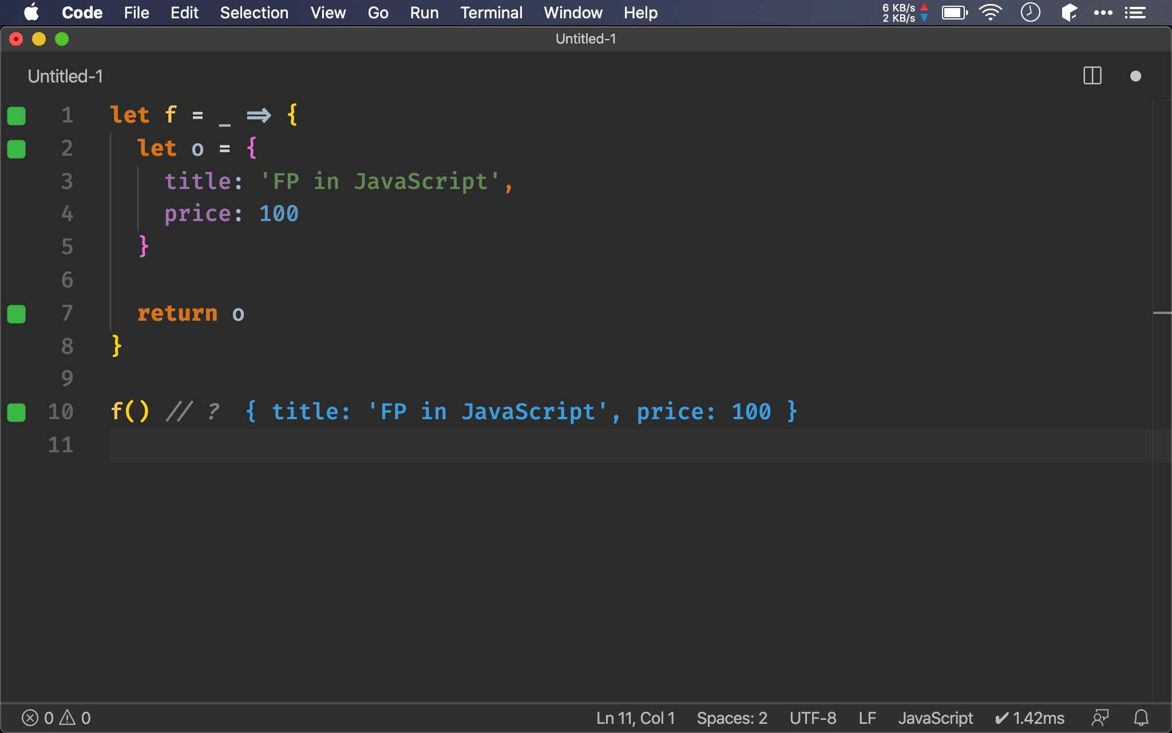The height and width of the screenshot is (733, 1172).
Task: Open macOS Wi-Fi menu bar icon
Action: (x=990, y=13)
